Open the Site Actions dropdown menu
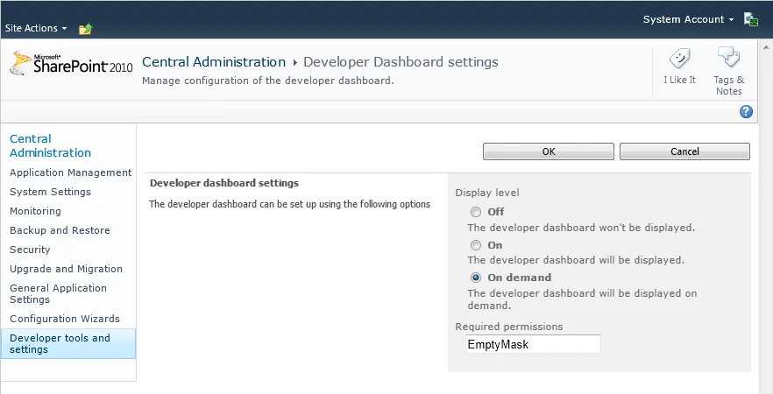773x394 pixels. tap(36, 28)
